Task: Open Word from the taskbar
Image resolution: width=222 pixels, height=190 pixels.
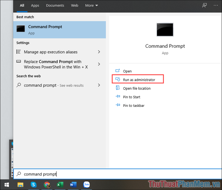Action: 73,185
